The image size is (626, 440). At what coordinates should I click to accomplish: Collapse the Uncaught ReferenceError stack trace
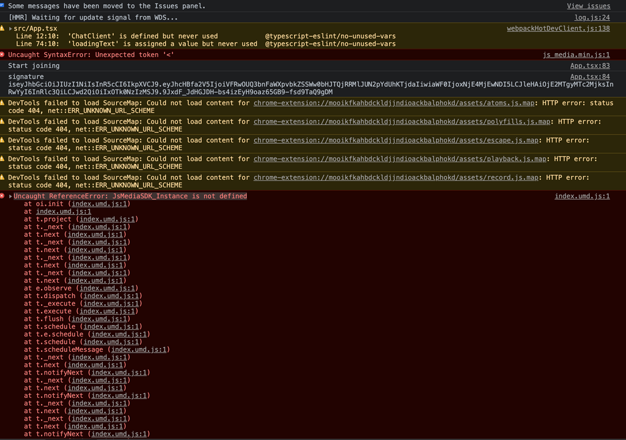(x=10, y=196)
